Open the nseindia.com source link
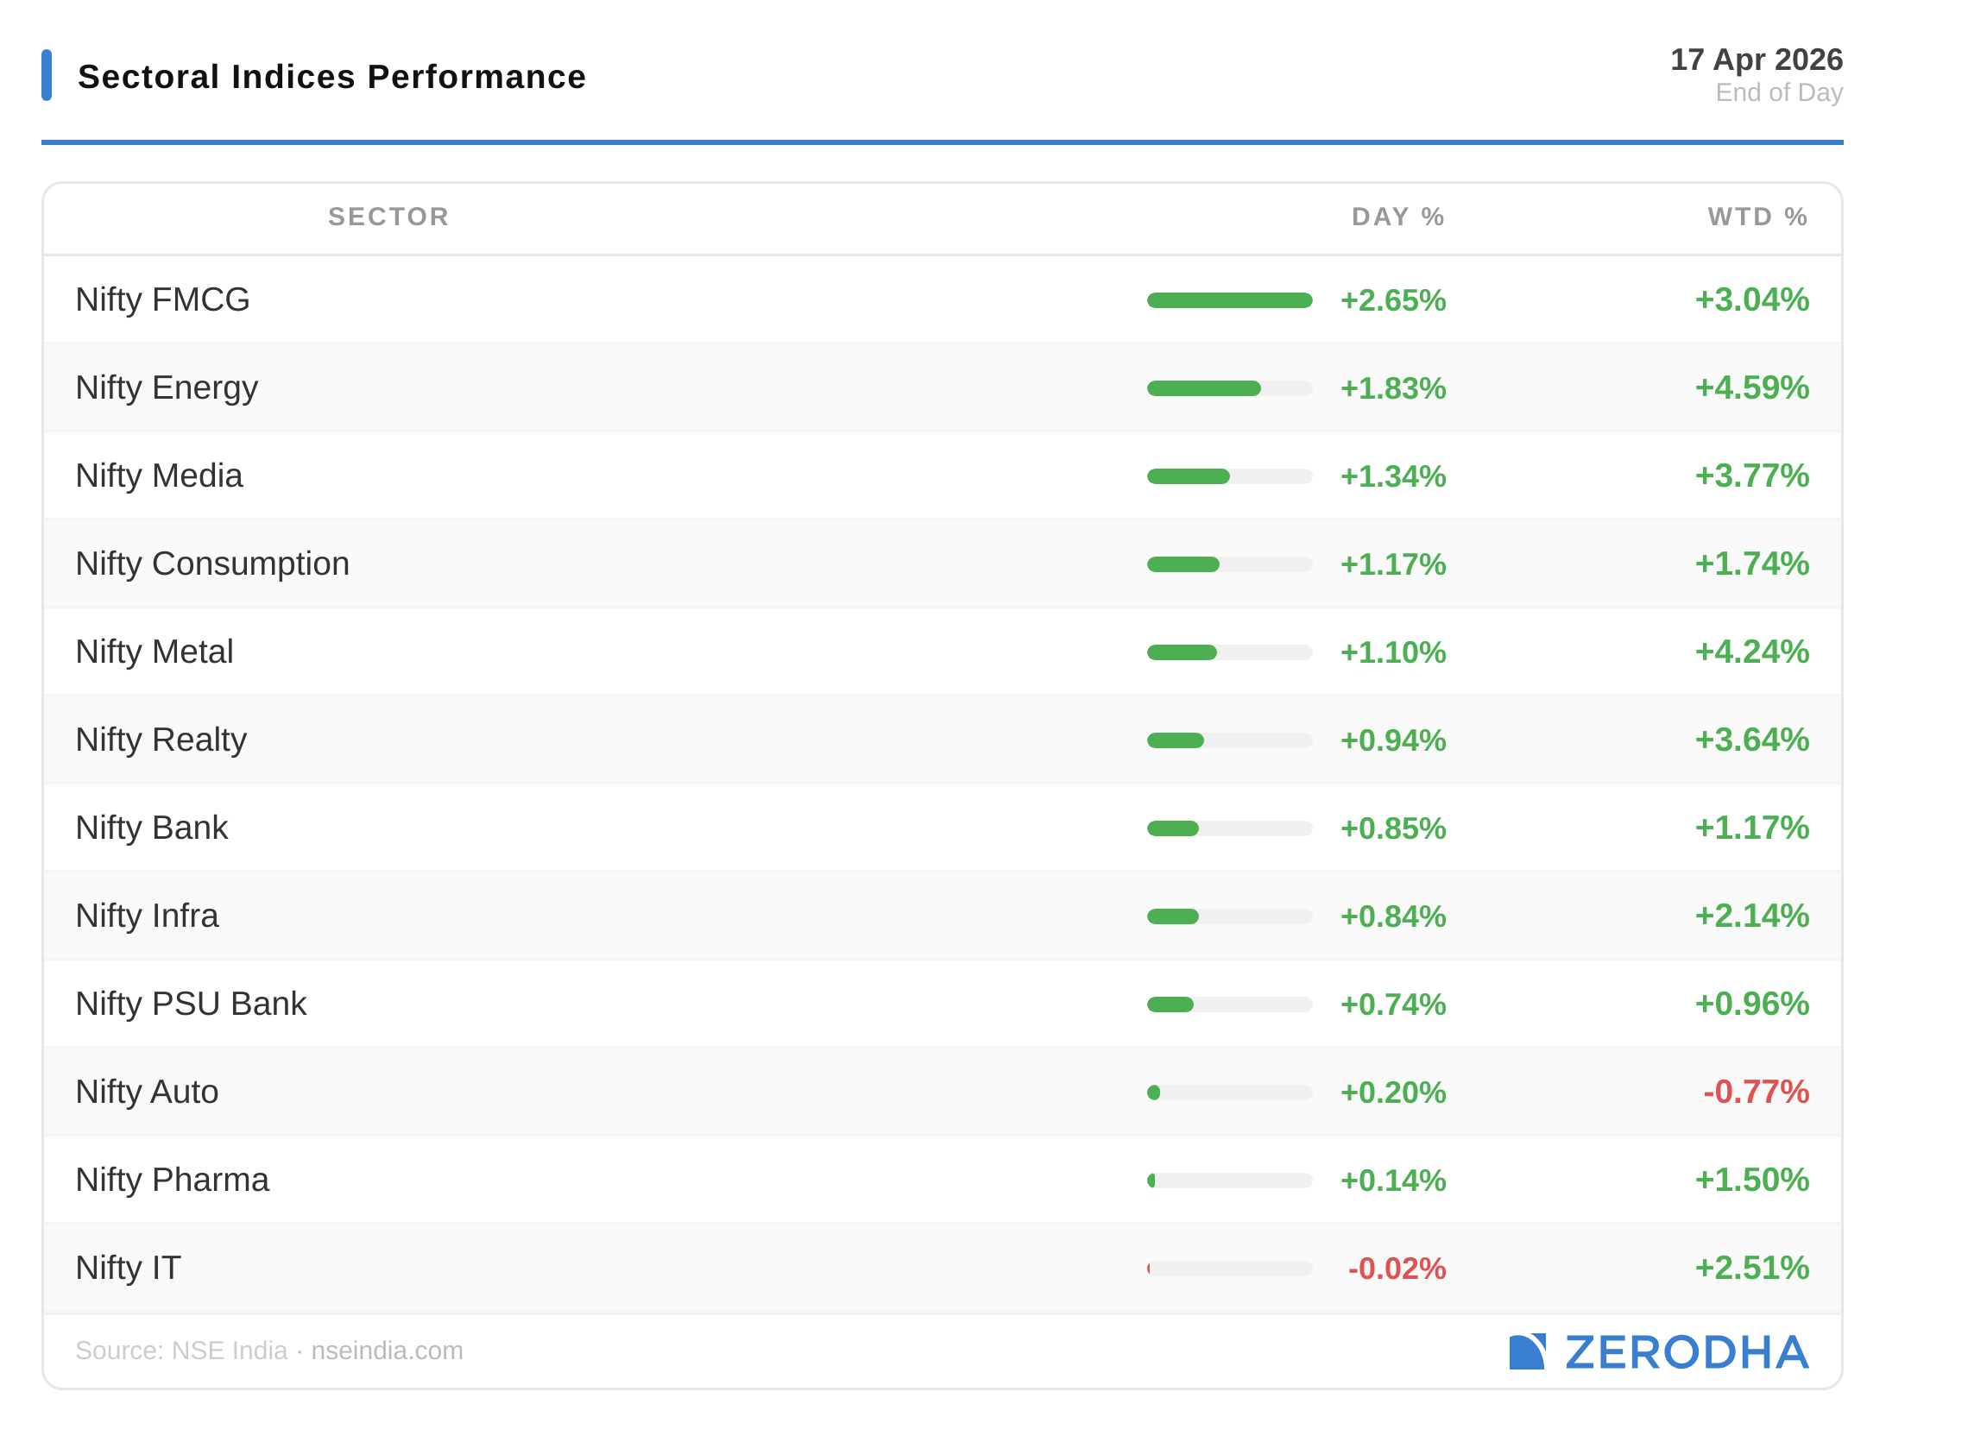 pyautogui.click(x=387, y=1351)
